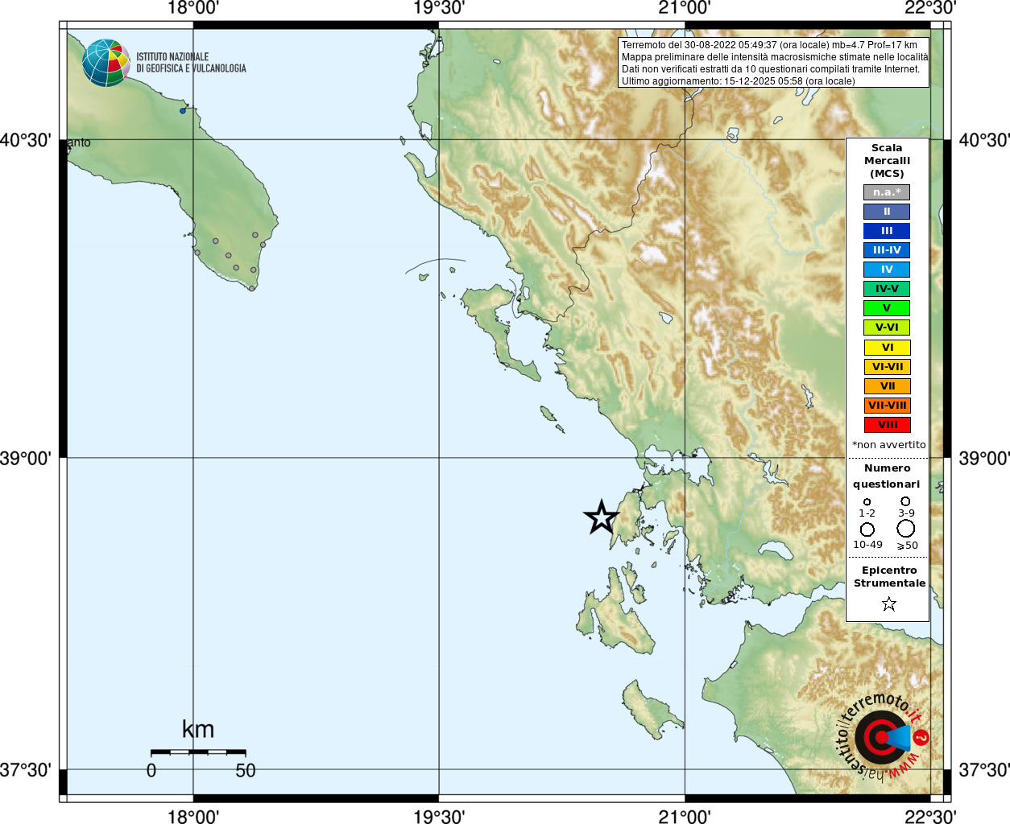Click the 22°30' label on the bottom axis
This screenshot has height=824, width=1010.
click(930, 817)
